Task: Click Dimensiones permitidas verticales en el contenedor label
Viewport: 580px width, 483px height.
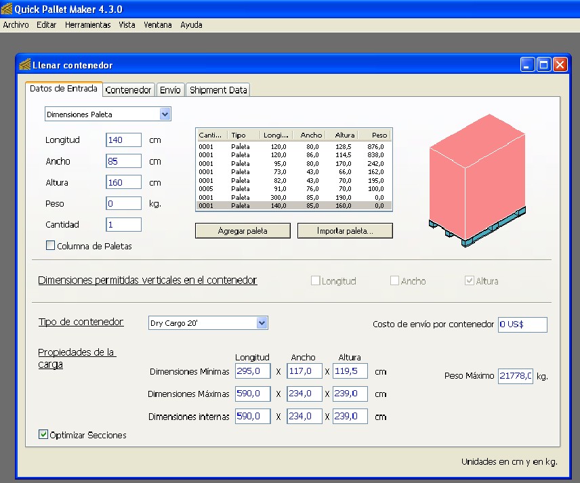Action: click(x=148, y=280)
